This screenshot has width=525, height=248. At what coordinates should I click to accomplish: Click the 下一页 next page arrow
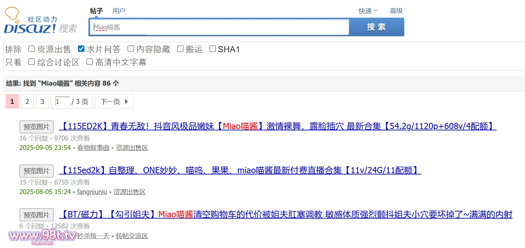click(114, 102)
